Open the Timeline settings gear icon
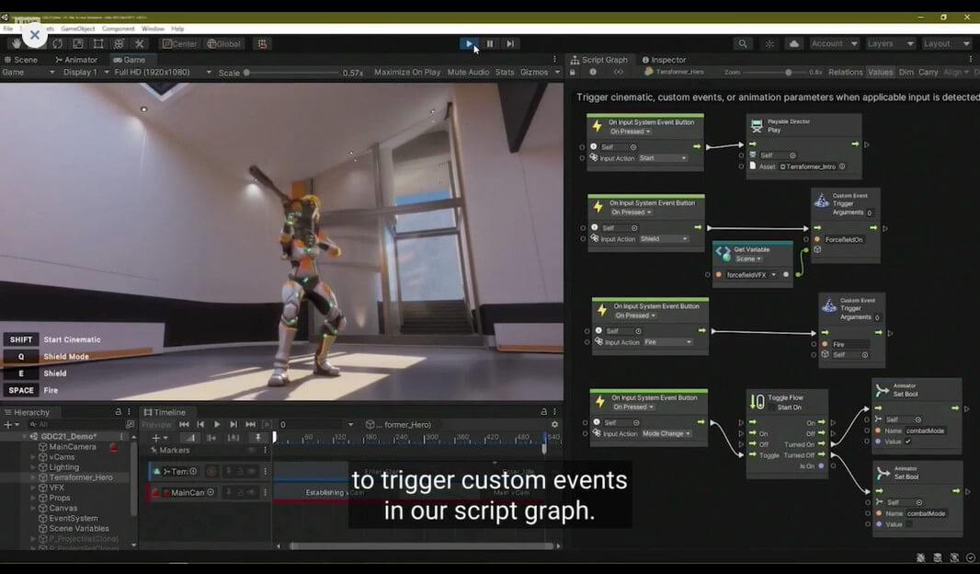Image resolution: width=980 pixels, height=574 pixels. click(553, 424)
